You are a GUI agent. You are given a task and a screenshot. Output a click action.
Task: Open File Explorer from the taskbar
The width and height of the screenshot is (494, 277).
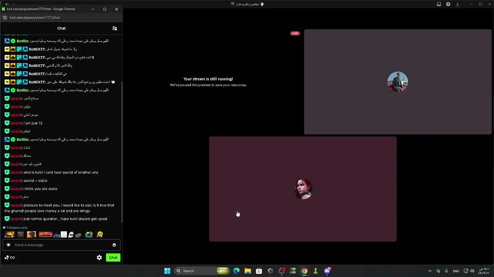coord(247,271)
